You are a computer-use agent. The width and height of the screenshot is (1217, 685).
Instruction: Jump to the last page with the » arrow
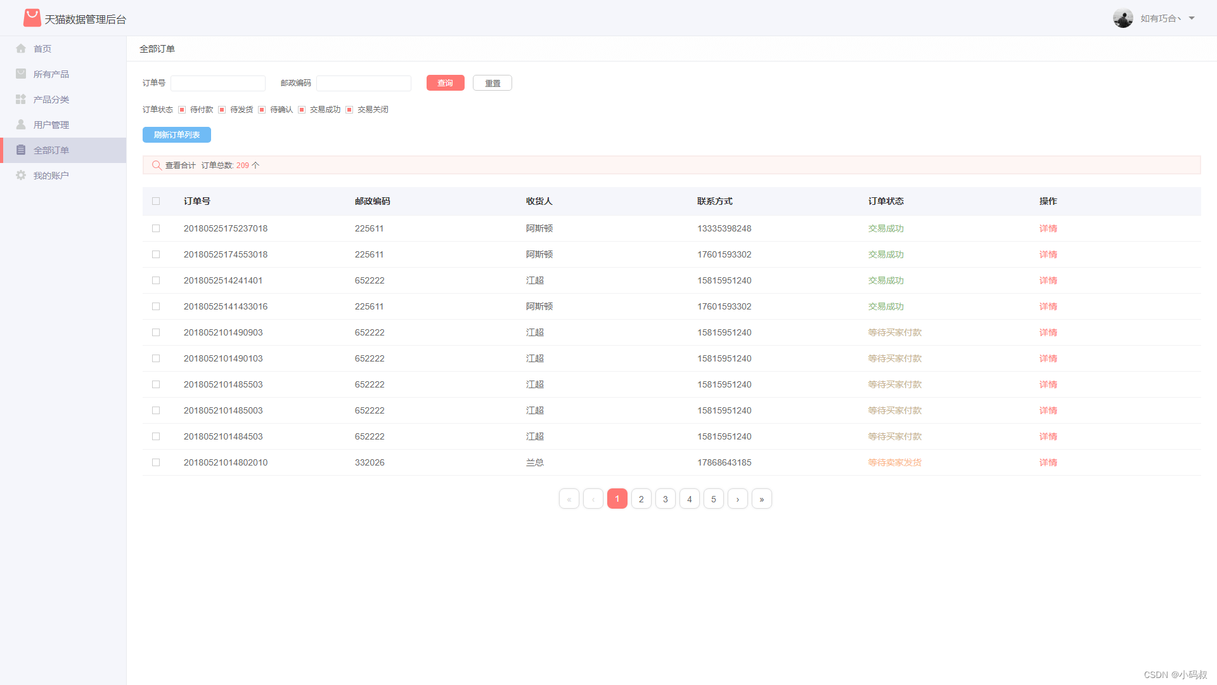pos(761,499)
